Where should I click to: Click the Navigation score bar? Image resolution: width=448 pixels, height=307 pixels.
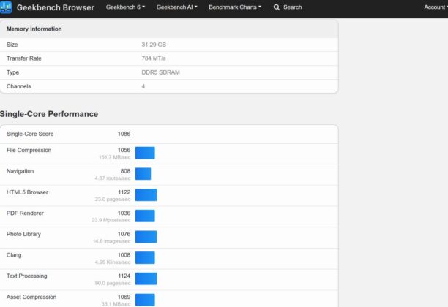coord(143,174)
